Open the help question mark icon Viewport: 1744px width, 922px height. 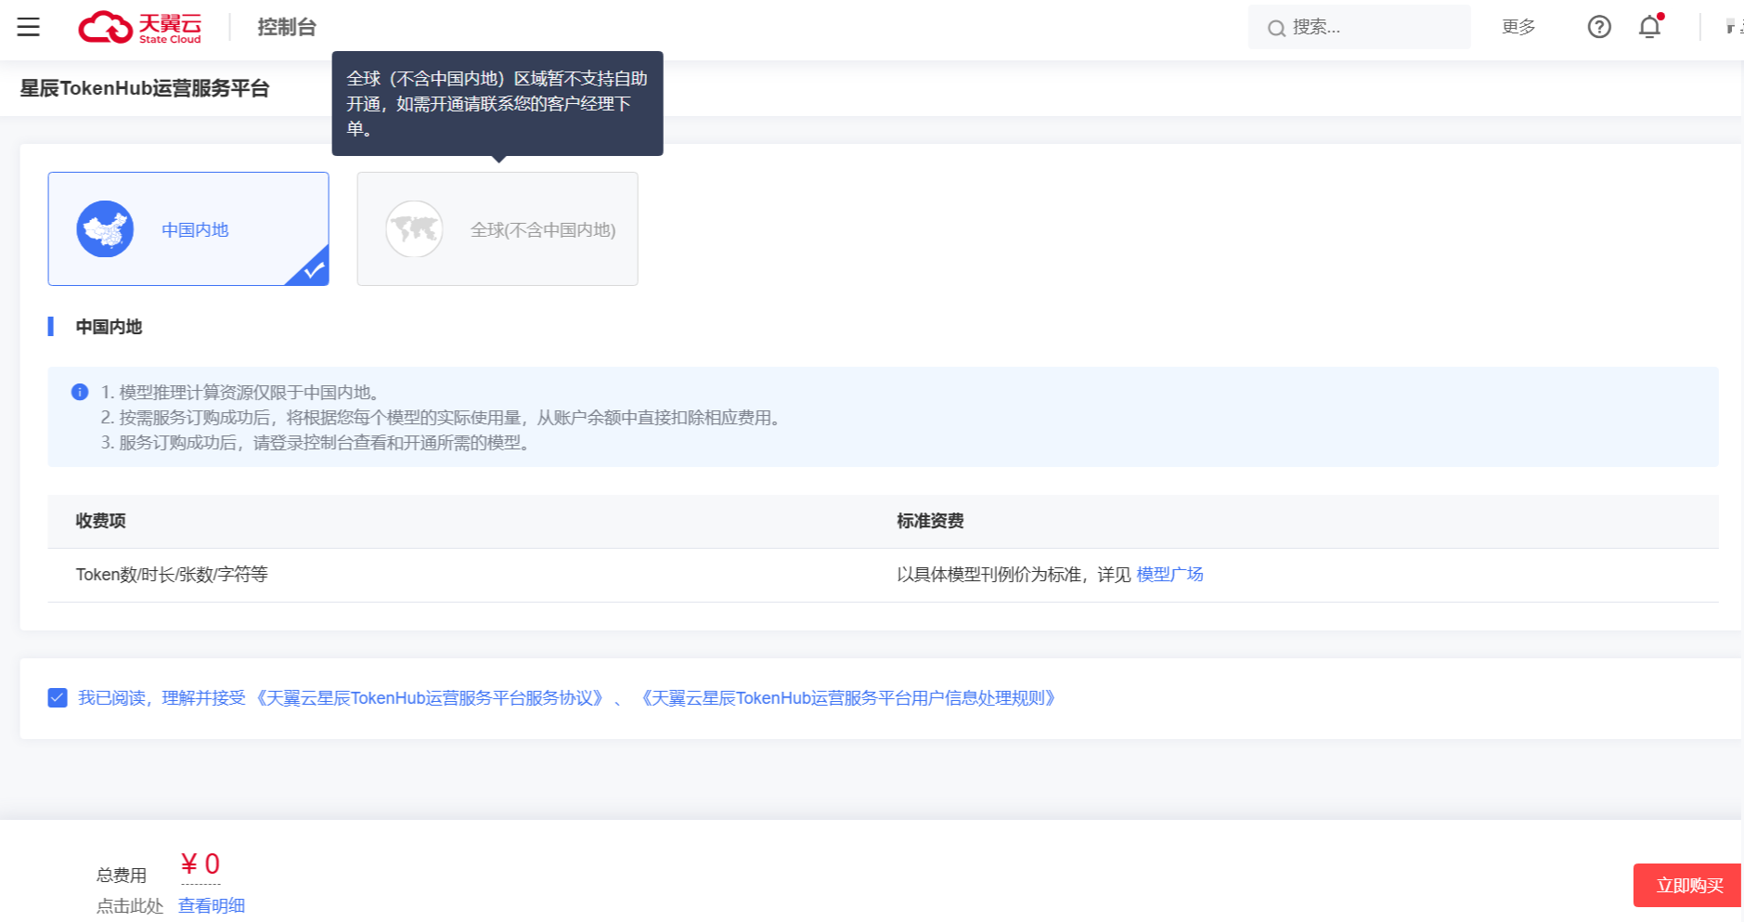(1599, 27)
